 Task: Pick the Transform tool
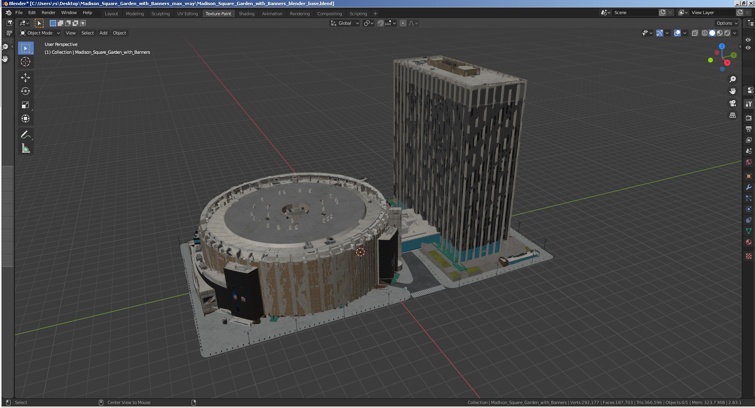click(x=26, y=118)
